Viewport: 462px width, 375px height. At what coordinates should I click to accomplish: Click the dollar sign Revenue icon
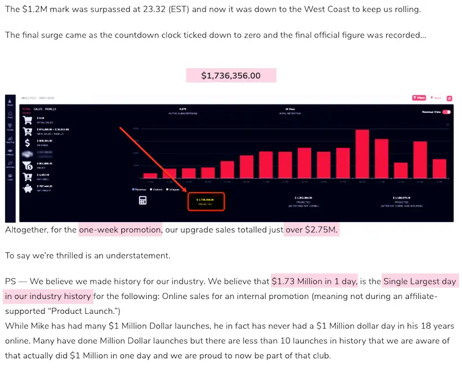point(27,142)
